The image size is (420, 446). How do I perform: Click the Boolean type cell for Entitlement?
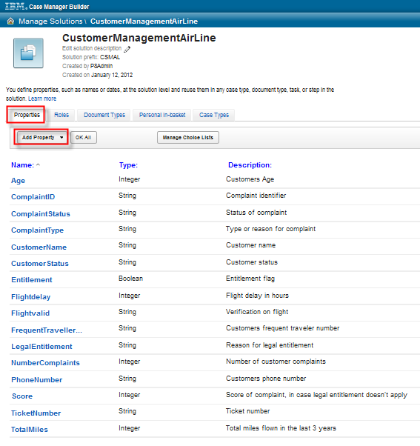pos(131,279)
